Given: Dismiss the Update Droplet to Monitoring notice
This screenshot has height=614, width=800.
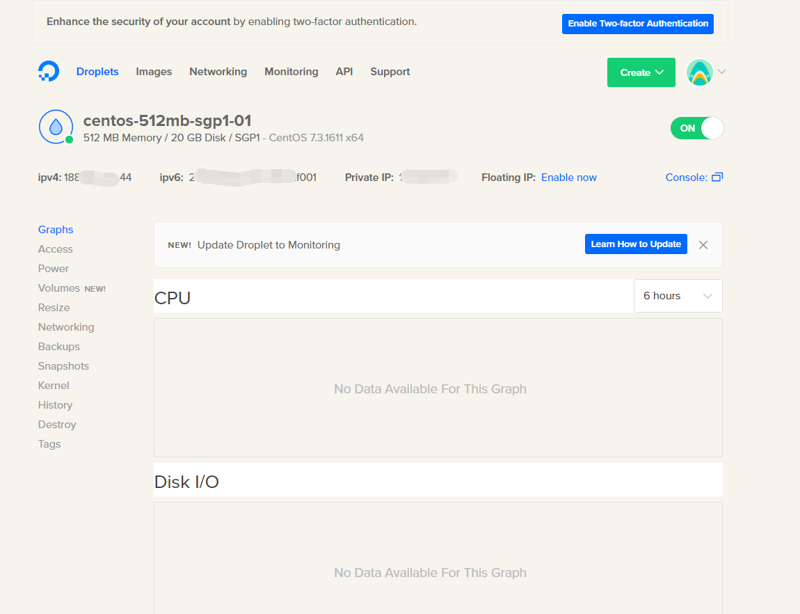Looking at the screenshot, I should (x=703, y=245).
